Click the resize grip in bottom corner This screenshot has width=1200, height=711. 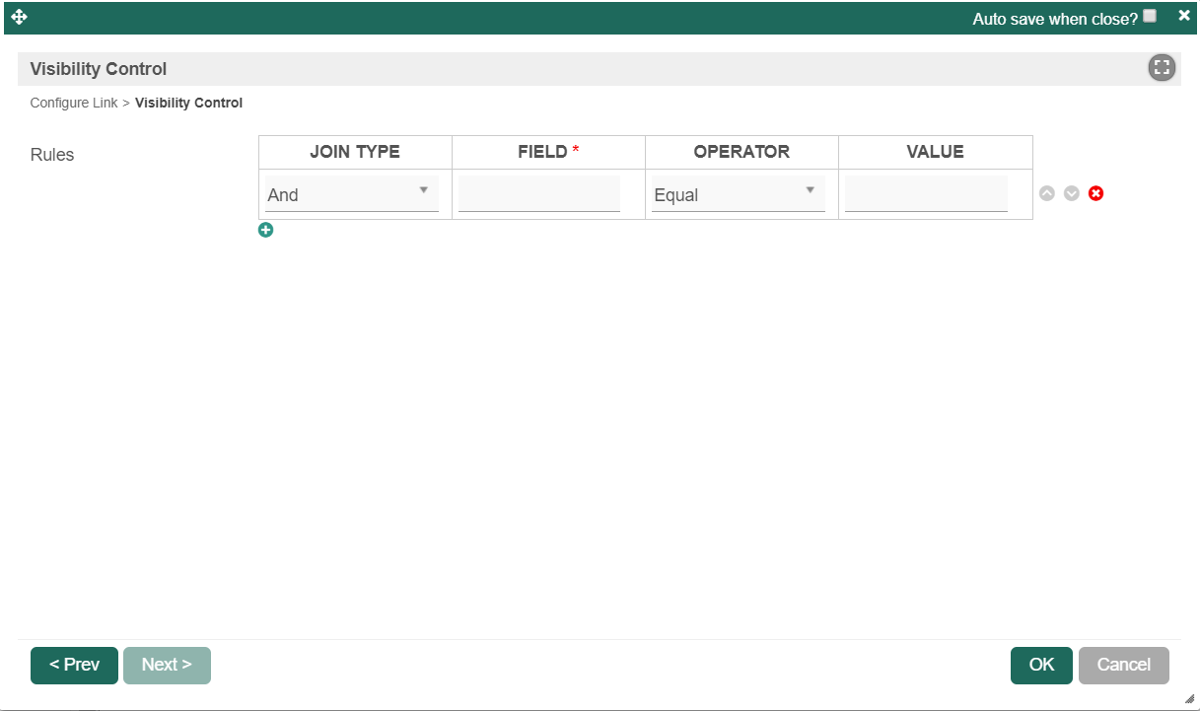(x=1189, y=699)
